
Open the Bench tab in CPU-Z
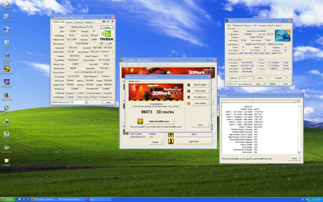click(x=271, y=25)
